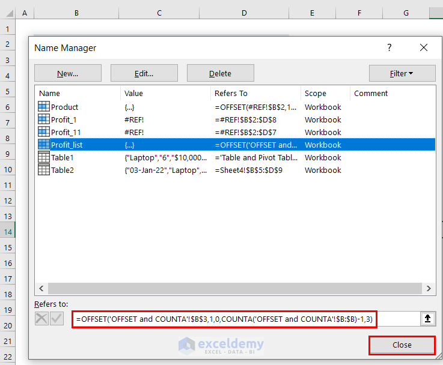Sort by the Name column header
The width and height of the screenshot is (443, 365).
(78, 93)
